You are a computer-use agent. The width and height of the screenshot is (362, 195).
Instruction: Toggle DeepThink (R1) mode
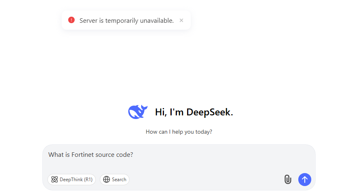72,180
